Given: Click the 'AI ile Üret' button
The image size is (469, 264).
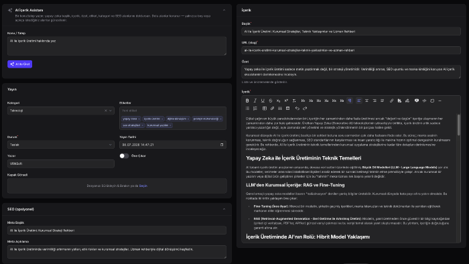Looking at the screenshot, I should coord(19,64).
